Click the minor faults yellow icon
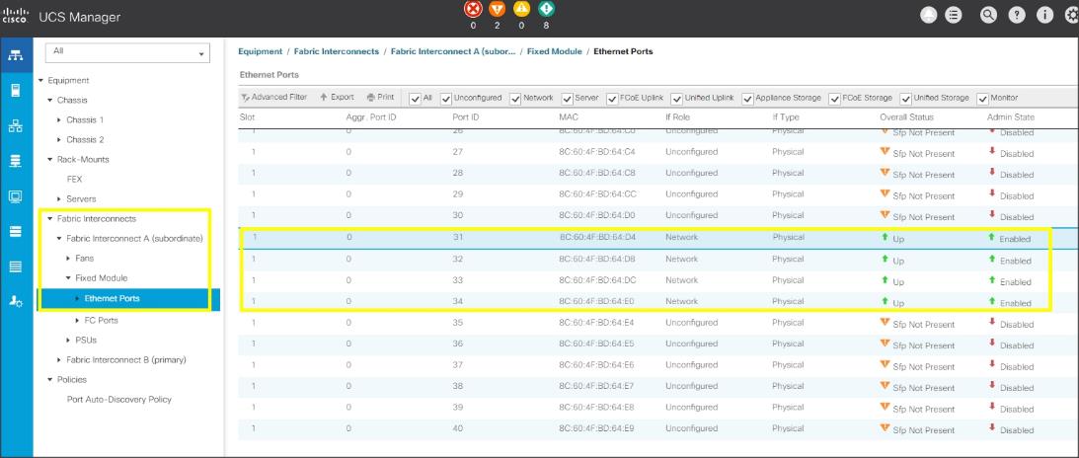1079x458 pixels. (521, 10)
